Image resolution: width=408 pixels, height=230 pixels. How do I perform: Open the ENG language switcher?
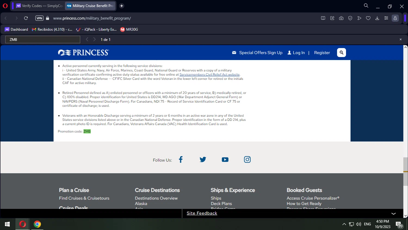coord(367,224)
